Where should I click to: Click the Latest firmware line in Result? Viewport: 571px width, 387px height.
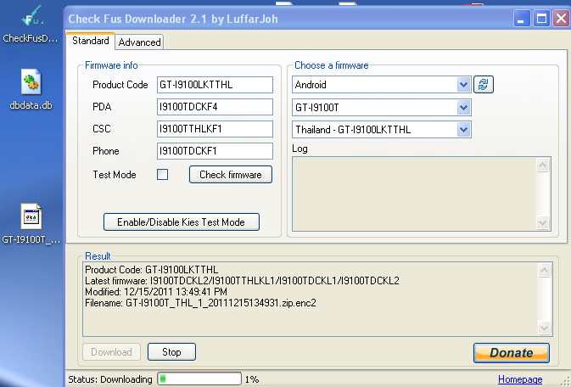(x=242, y=281)
